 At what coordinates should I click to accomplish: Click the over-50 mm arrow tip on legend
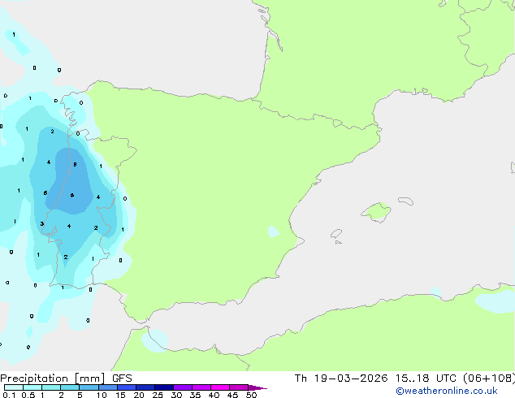pyautogui.click(x=257, y=387)
